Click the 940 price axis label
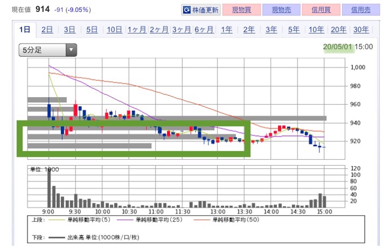 pyautogui.click(x=355, y=123)
